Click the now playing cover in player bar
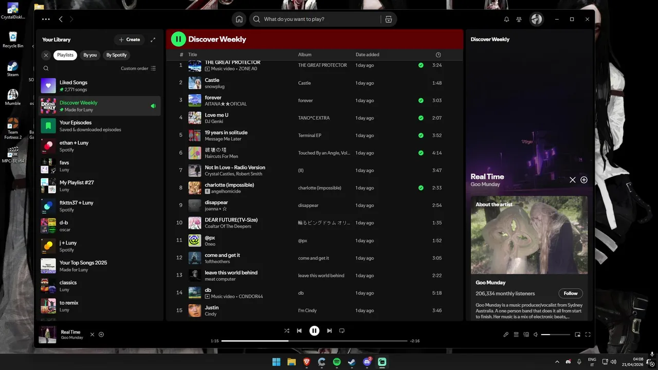The width and height of the screenshot is (658, 370). pyautogui.click(x=48, y=335)
